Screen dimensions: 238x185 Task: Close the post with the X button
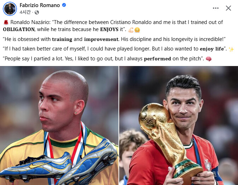click(228, 8)
